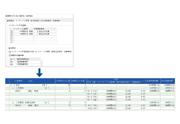The height and width of the screenshot is (124, 180).
Task: Switch to the 基本設定 tab
Action: click(10, 21)
